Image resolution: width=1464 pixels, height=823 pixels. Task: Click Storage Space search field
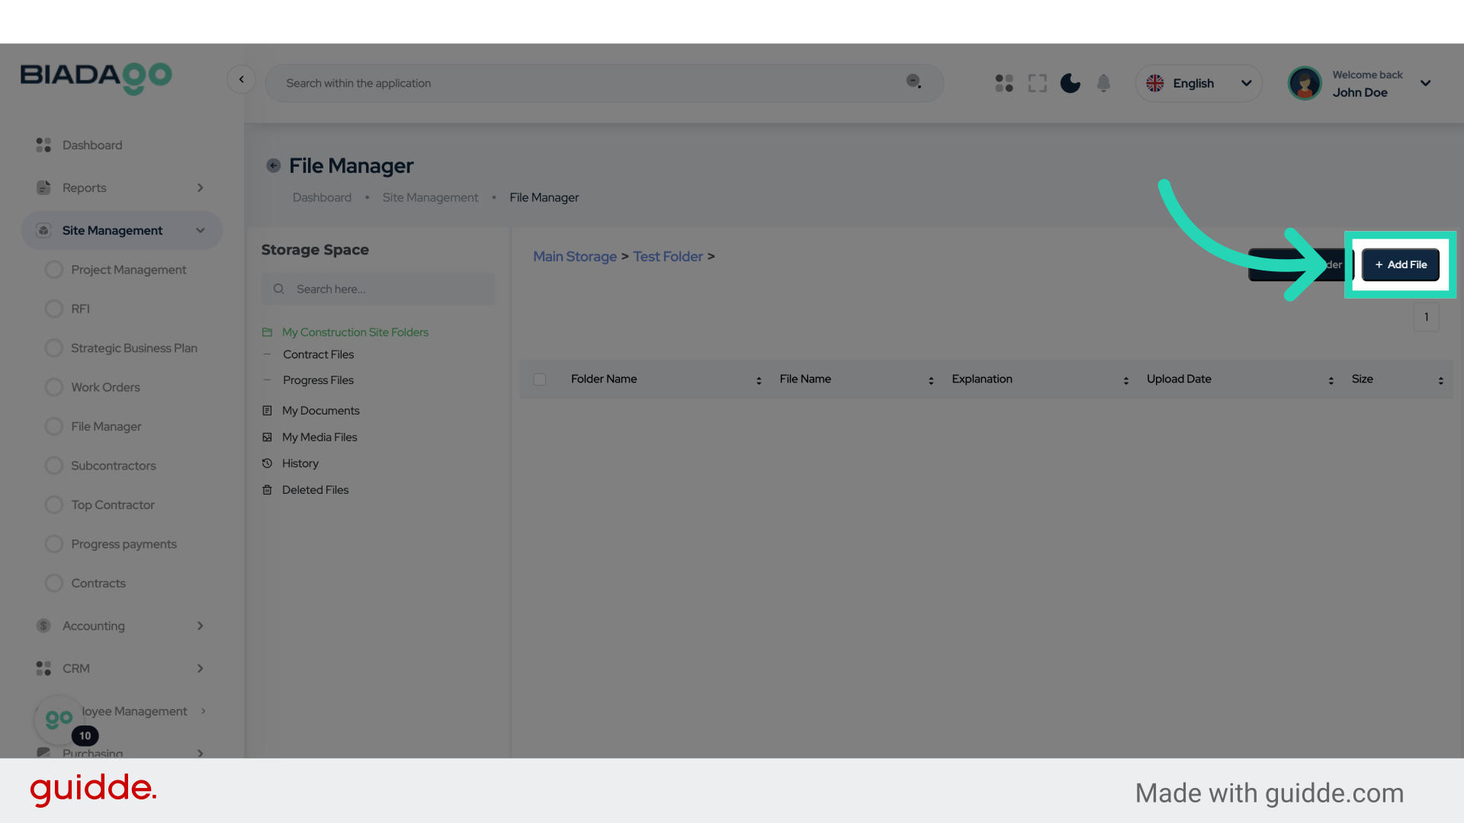click(x=378, y=289)
